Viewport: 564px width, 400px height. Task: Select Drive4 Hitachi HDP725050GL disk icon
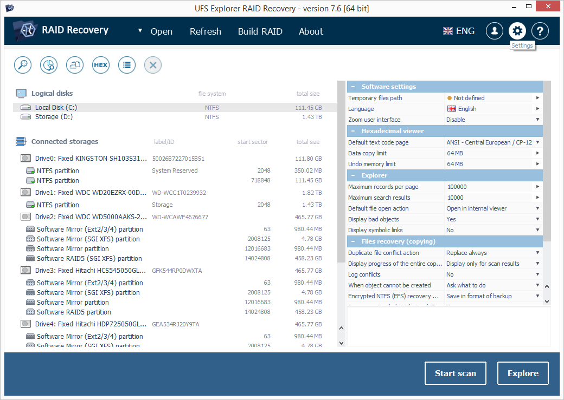(x=25, y=324)
